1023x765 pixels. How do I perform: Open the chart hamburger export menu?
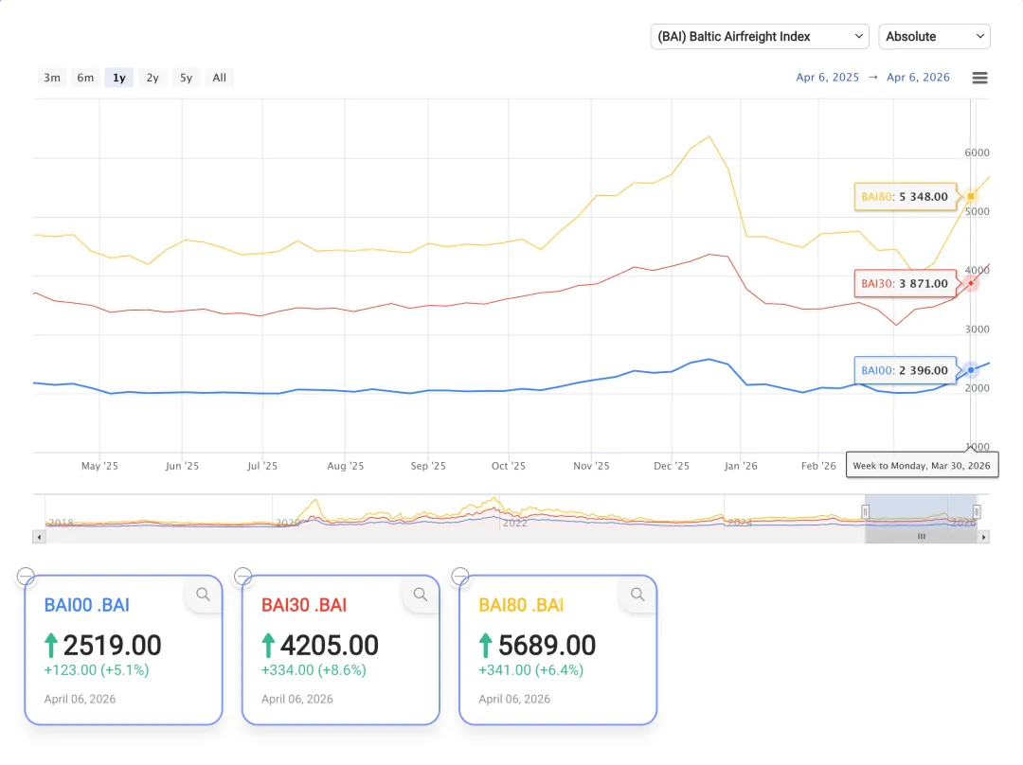coord(980,78)
